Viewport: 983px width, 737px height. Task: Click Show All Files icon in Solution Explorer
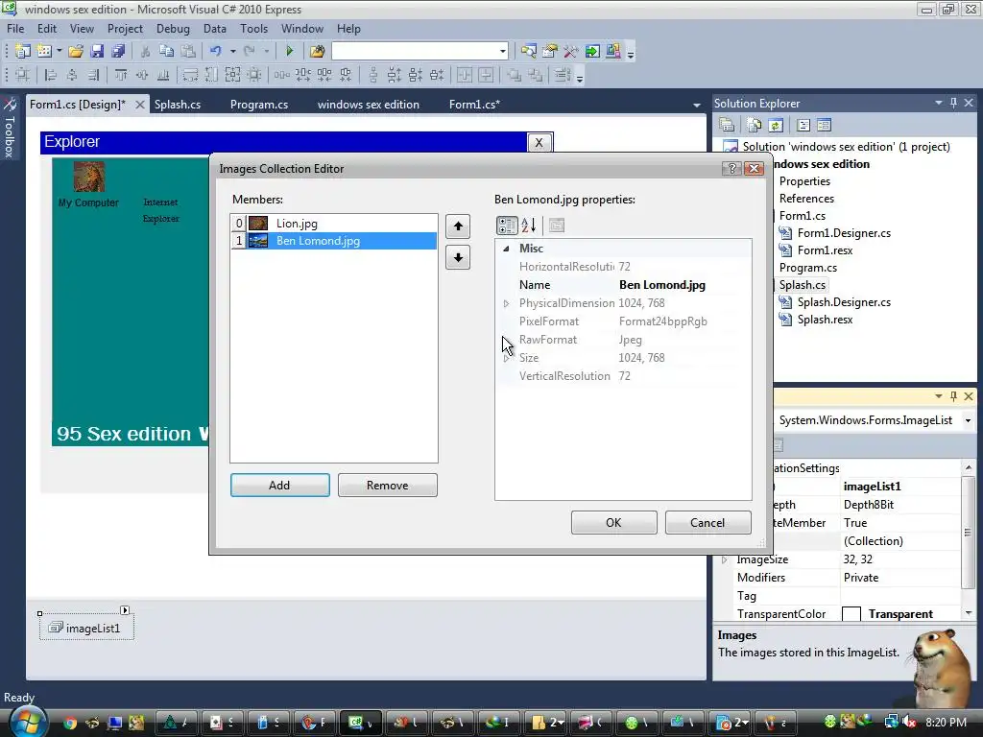coord(755,126)
